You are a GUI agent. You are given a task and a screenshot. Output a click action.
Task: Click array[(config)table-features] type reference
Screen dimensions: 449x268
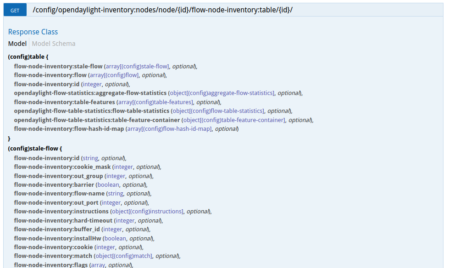click(155, 102)
